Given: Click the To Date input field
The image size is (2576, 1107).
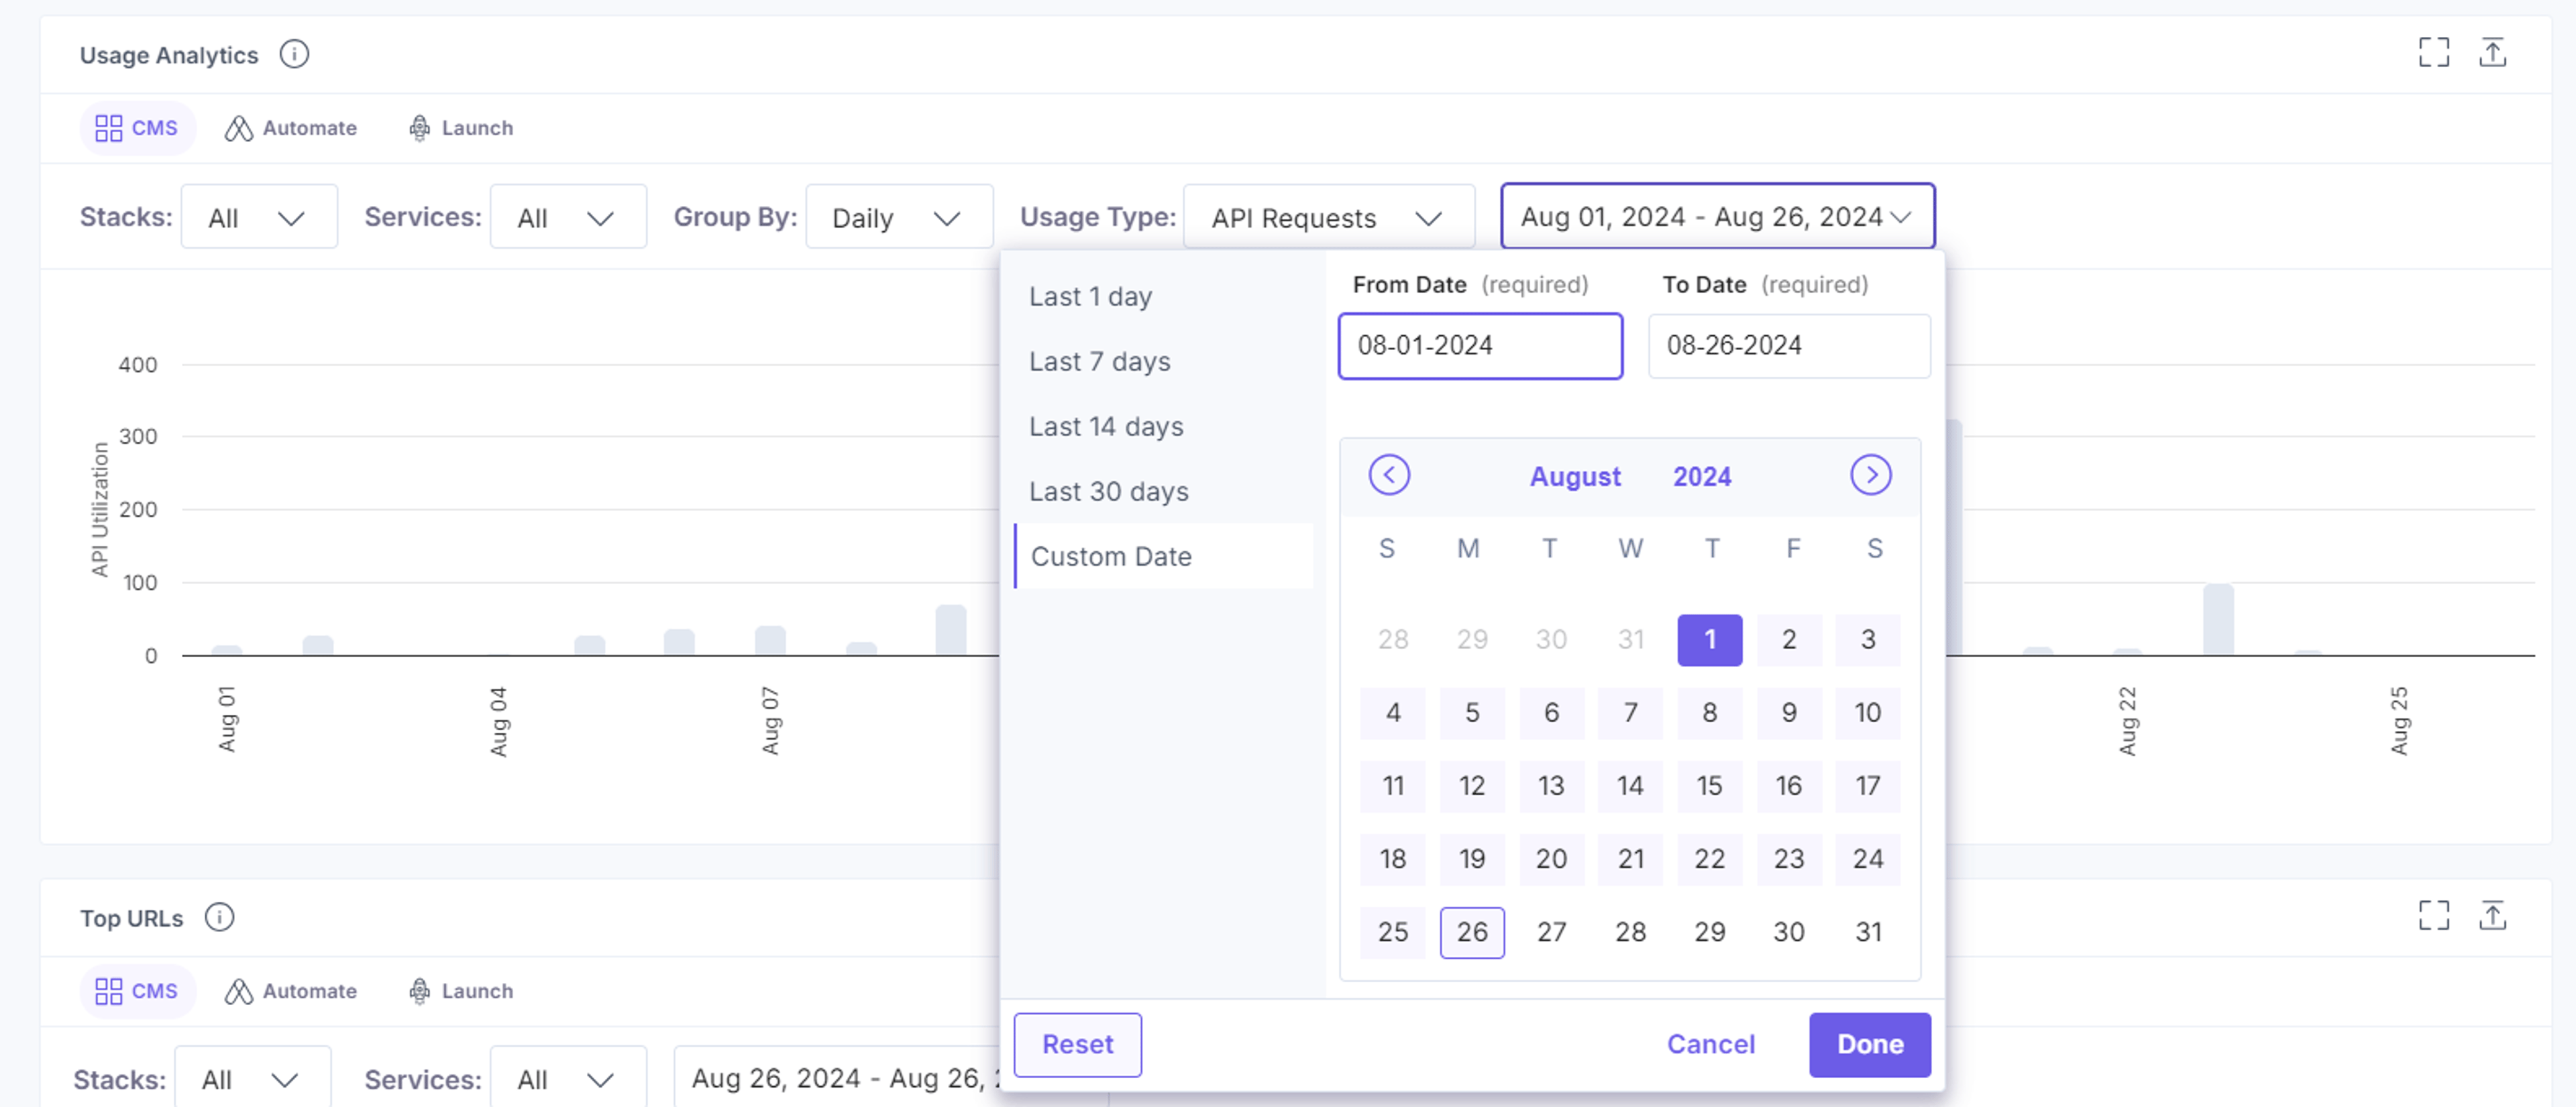Looking at the screenshot, I should pos(1789,346).
